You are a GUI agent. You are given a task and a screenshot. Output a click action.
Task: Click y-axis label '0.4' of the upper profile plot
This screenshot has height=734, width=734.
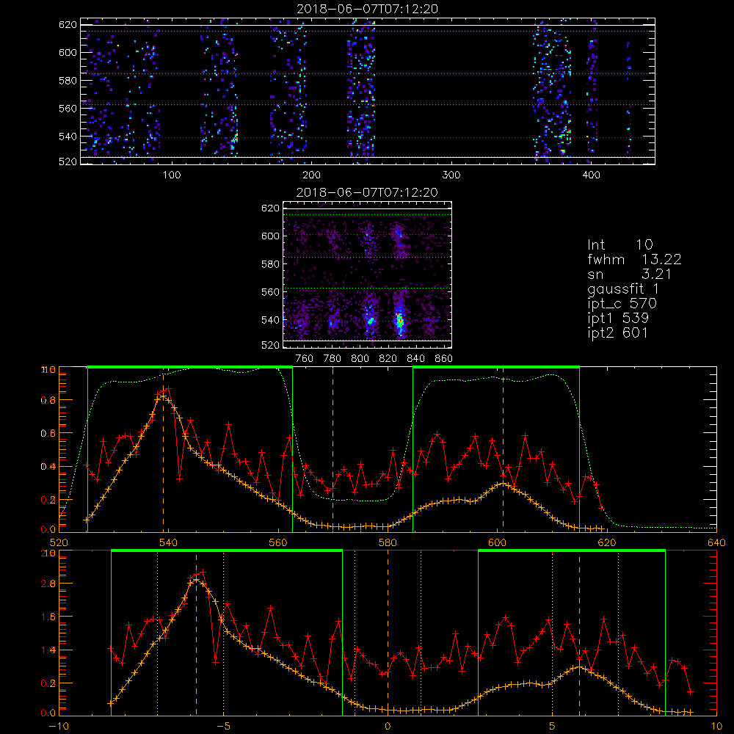pos(49,467)
